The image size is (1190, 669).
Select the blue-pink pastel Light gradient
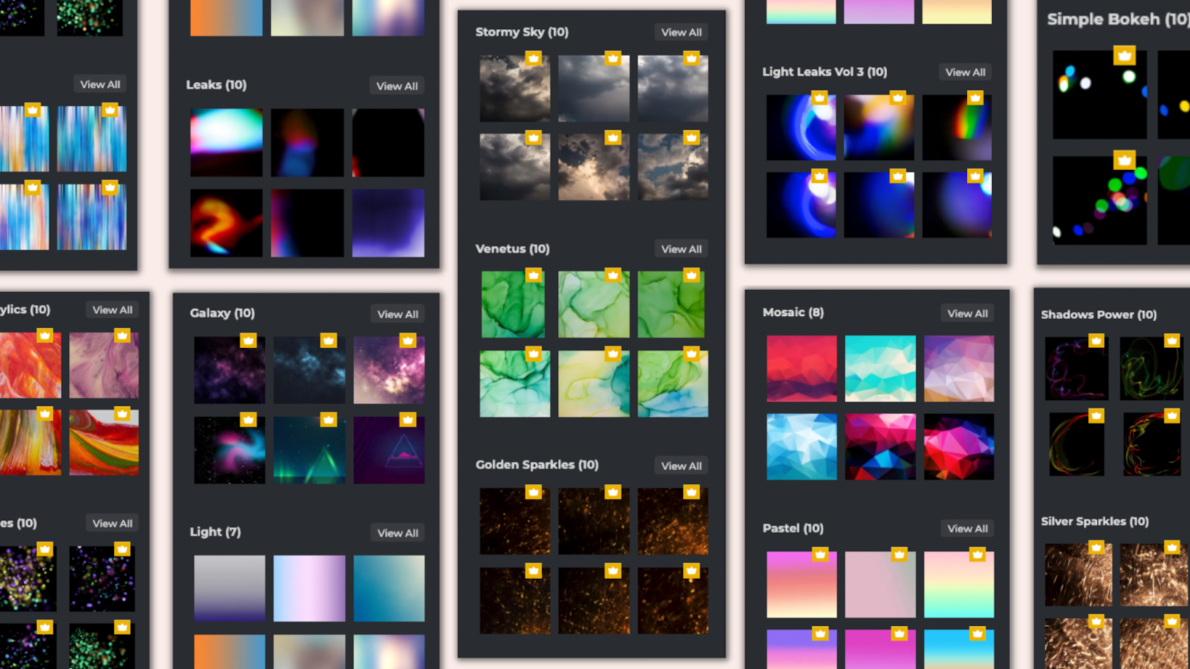click(x=309, y=588)
